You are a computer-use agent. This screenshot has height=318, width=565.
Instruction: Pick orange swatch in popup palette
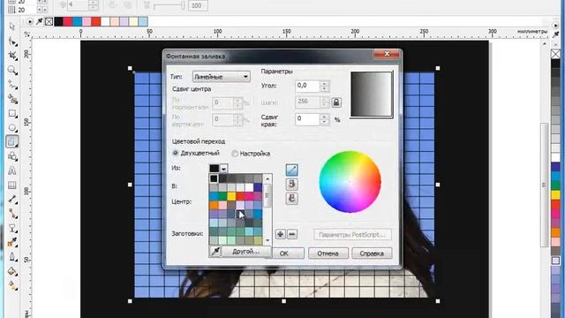click(214, 205)
